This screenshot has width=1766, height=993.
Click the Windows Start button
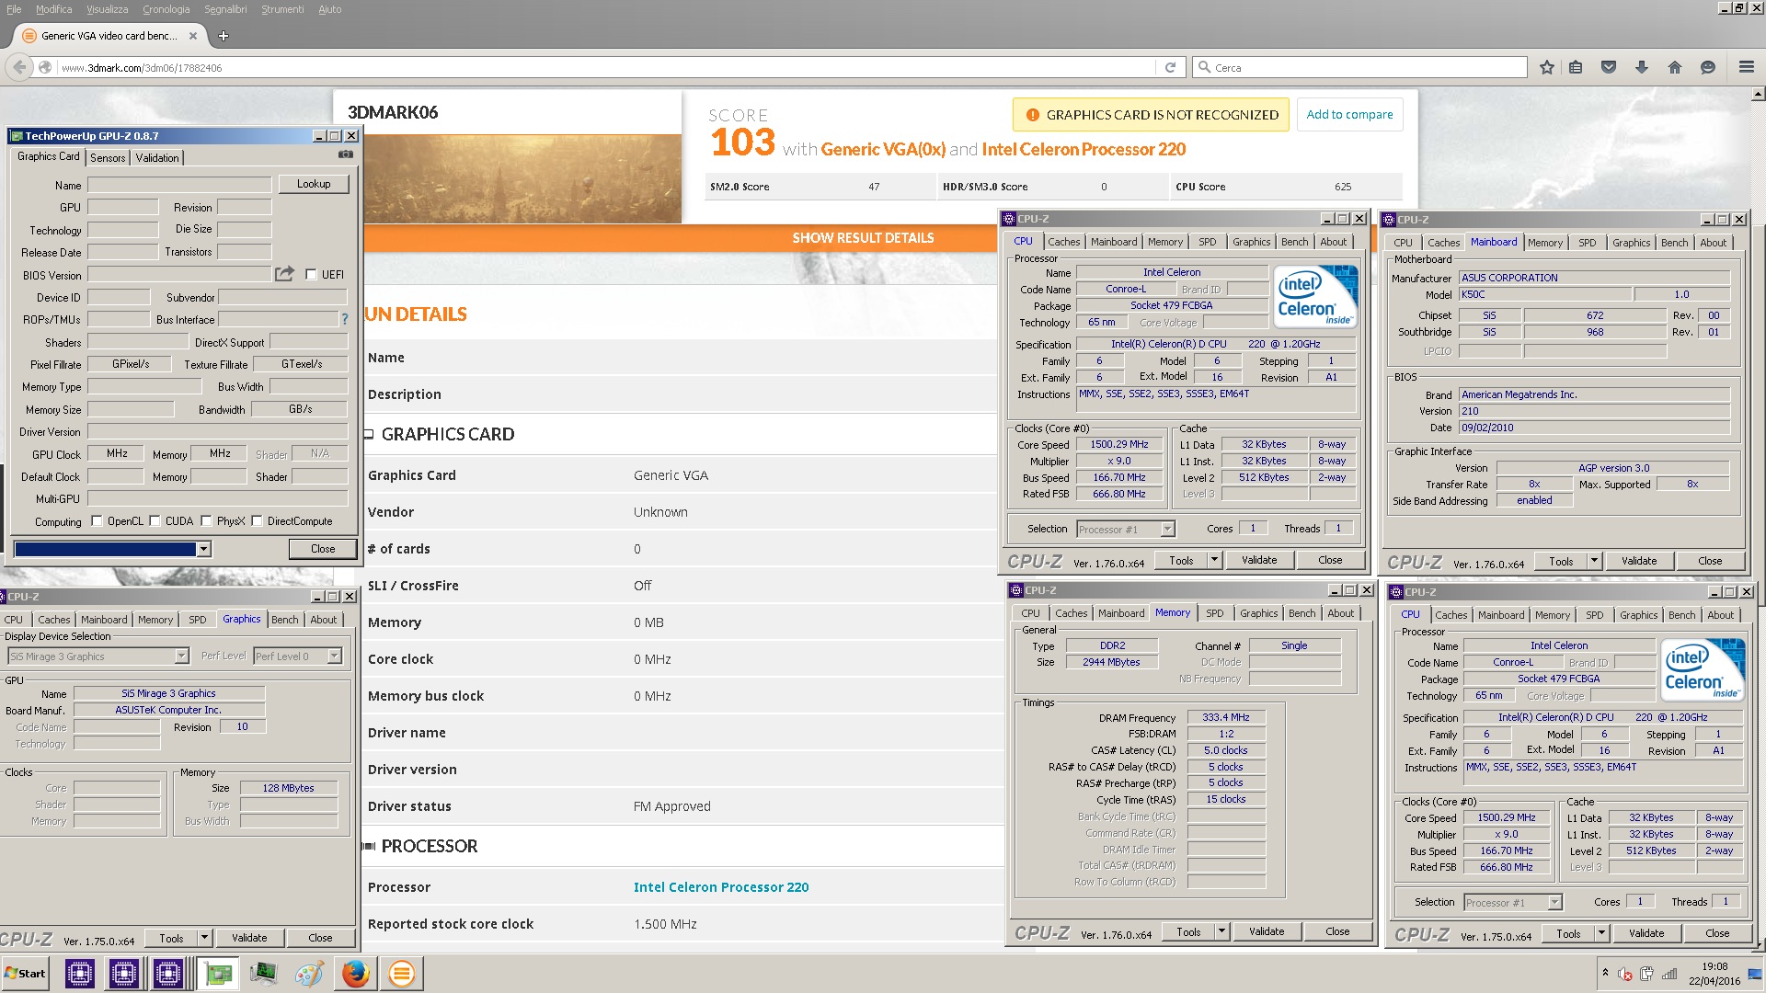[26, 973]
